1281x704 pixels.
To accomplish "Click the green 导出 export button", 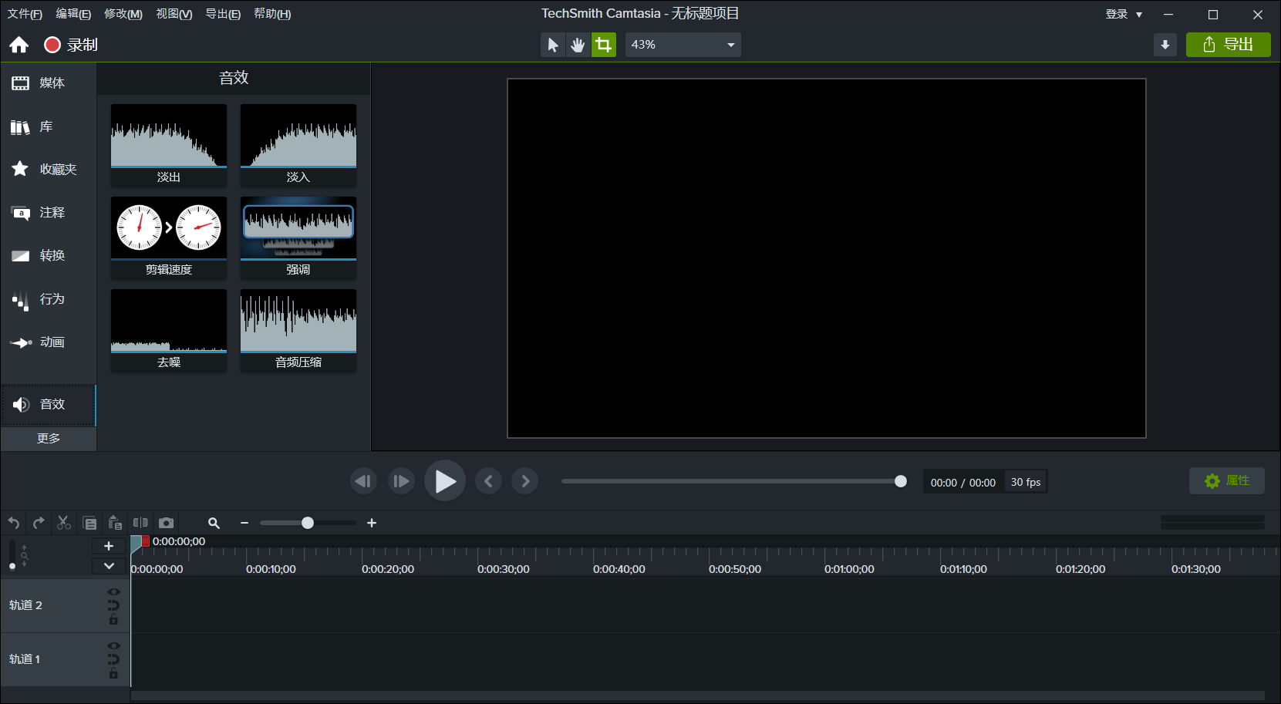I will pos(1228,45).
